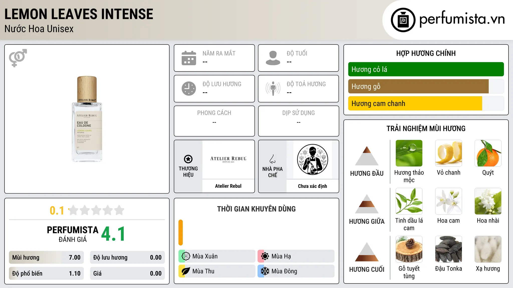Image resolution: width=513 pixels, height=288 pixels.
Task: Click the Giá 0.00 score row
Action: click(127, 273)
